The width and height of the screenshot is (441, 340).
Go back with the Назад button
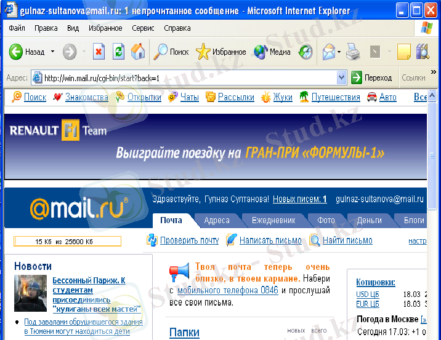tap(26, 52)
